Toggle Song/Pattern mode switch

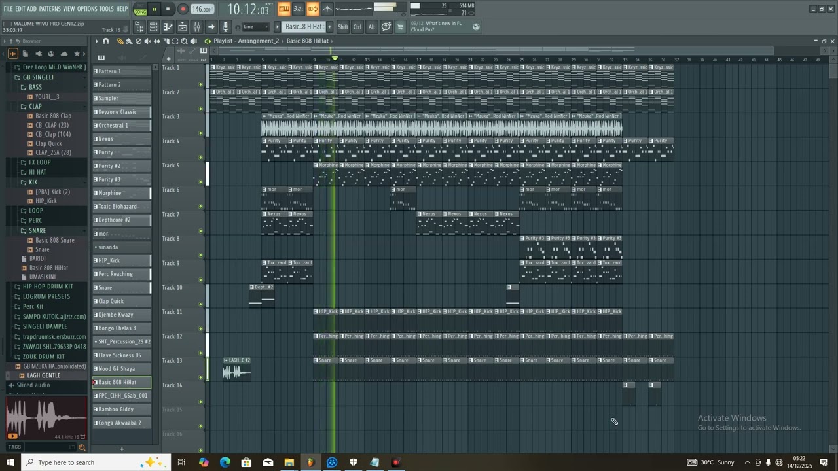pos(140,9)
